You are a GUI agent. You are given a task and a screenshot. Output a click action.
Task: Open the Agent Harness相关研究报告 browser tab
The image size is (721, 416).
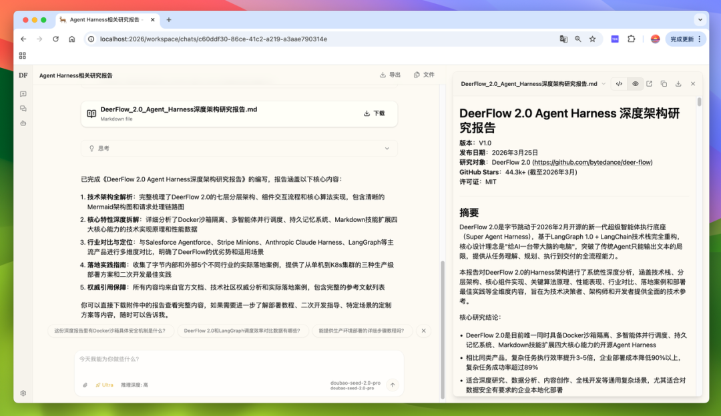(107, 20)
